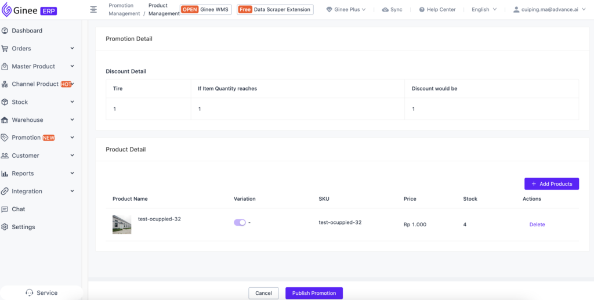Click the Promotion Detail section title
Screen dimensions: 594x300
tap(129, 39)
